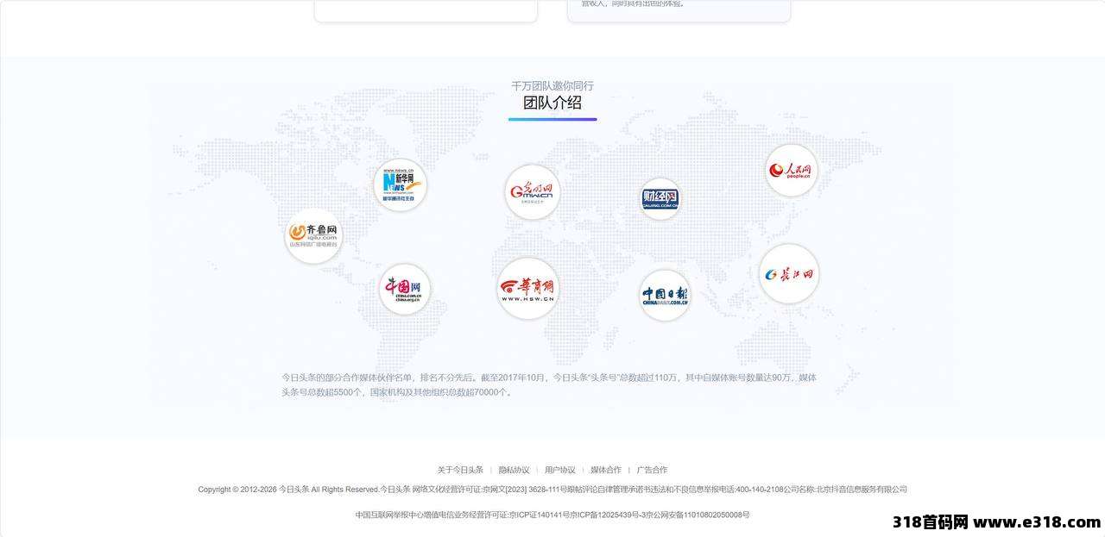Open the People.cn (人民网) logo
This screenshot has width=1105, height=537.
point(791,171)
